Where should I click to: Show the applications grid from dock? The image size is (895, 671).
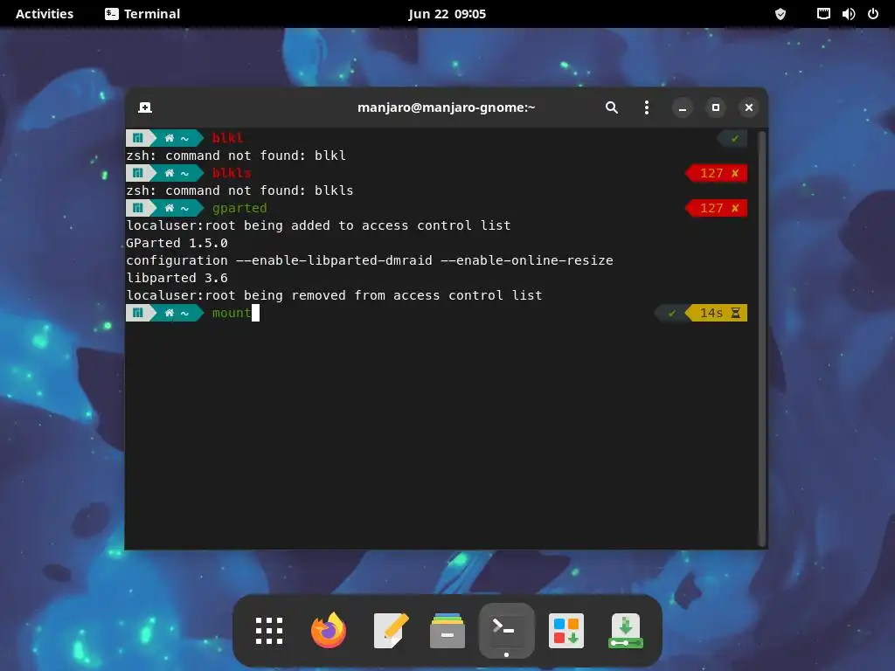pos(269,631)
